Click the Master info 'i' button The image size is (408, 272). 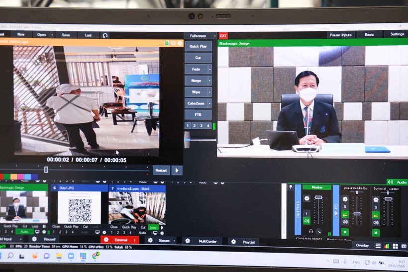point(306,213)
